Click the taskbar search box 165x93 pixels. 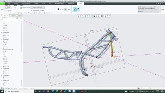click(x=19, y=91)
